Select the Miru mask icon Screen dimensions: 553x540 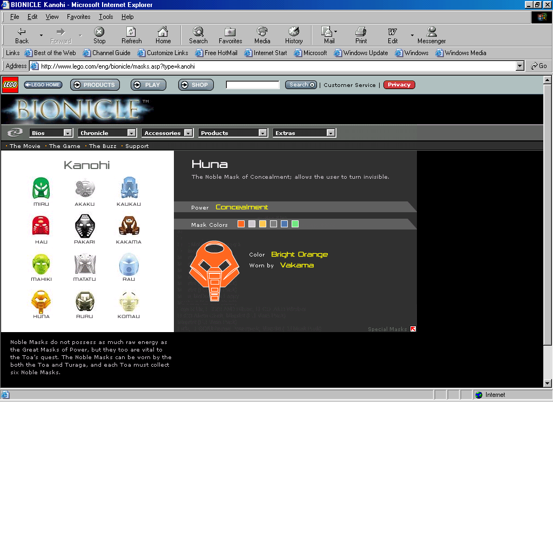pyautogui.click(x=41, y=188)
